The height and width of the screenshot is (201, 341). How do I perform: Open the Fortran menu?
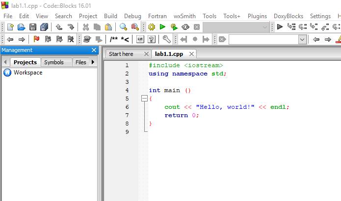coord(157,16)
